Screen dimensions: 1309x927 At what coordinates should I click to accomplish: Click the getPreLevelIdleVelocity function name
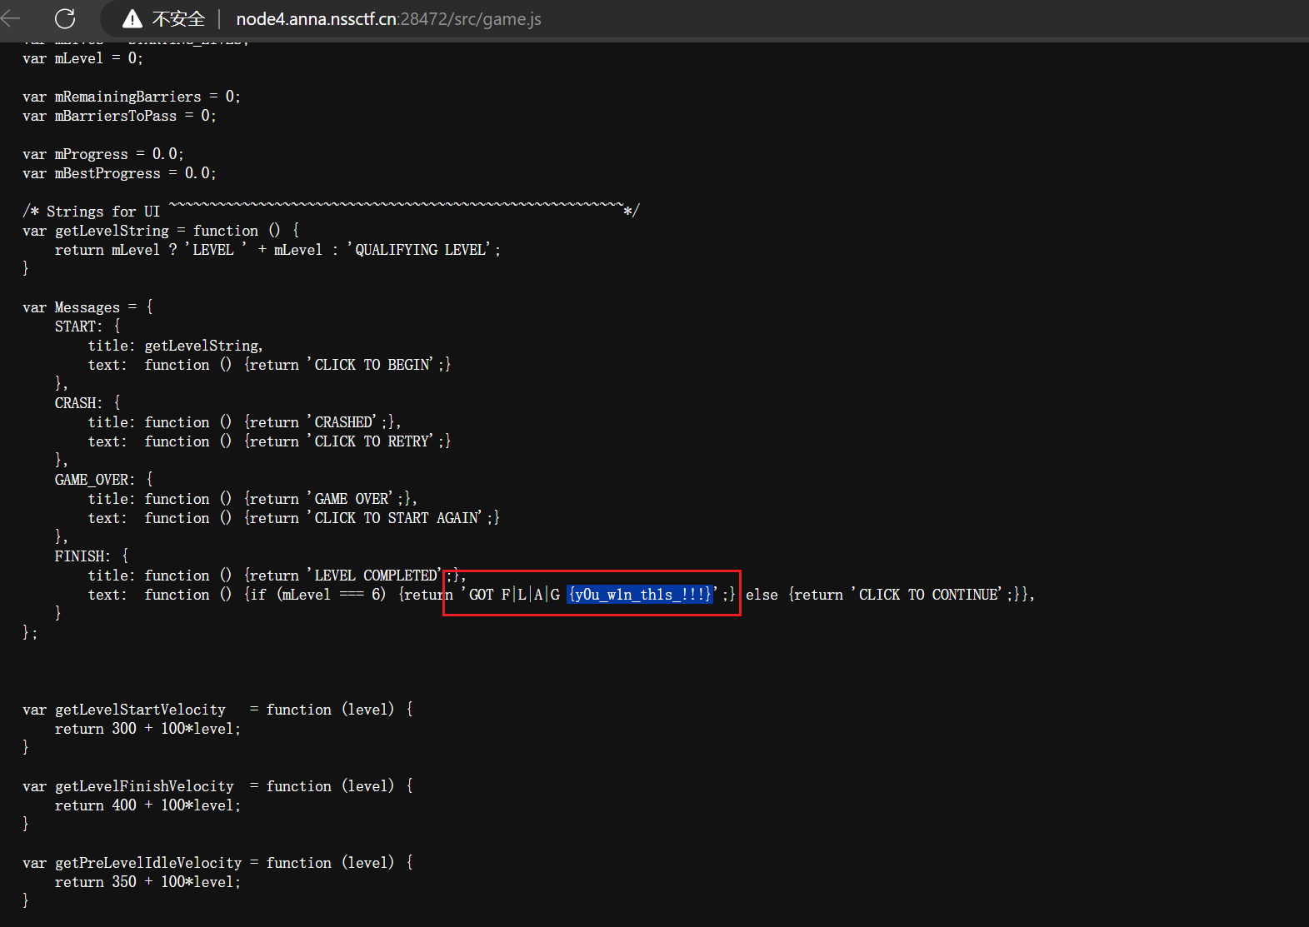click(x=148, y=863)
